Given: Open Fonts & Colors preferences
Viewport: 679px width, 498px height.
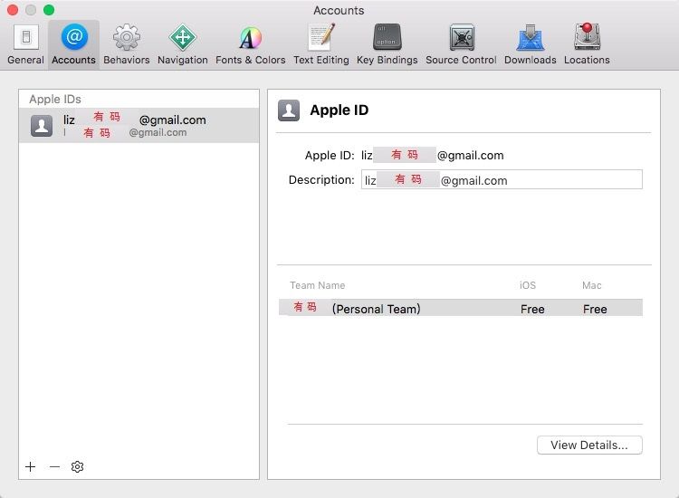Looking at the screenshot, I should tap(250, 43).
